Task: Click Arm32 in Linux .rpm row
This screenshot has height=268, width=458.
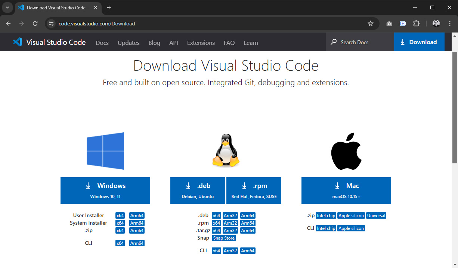Action: [230, 223]
